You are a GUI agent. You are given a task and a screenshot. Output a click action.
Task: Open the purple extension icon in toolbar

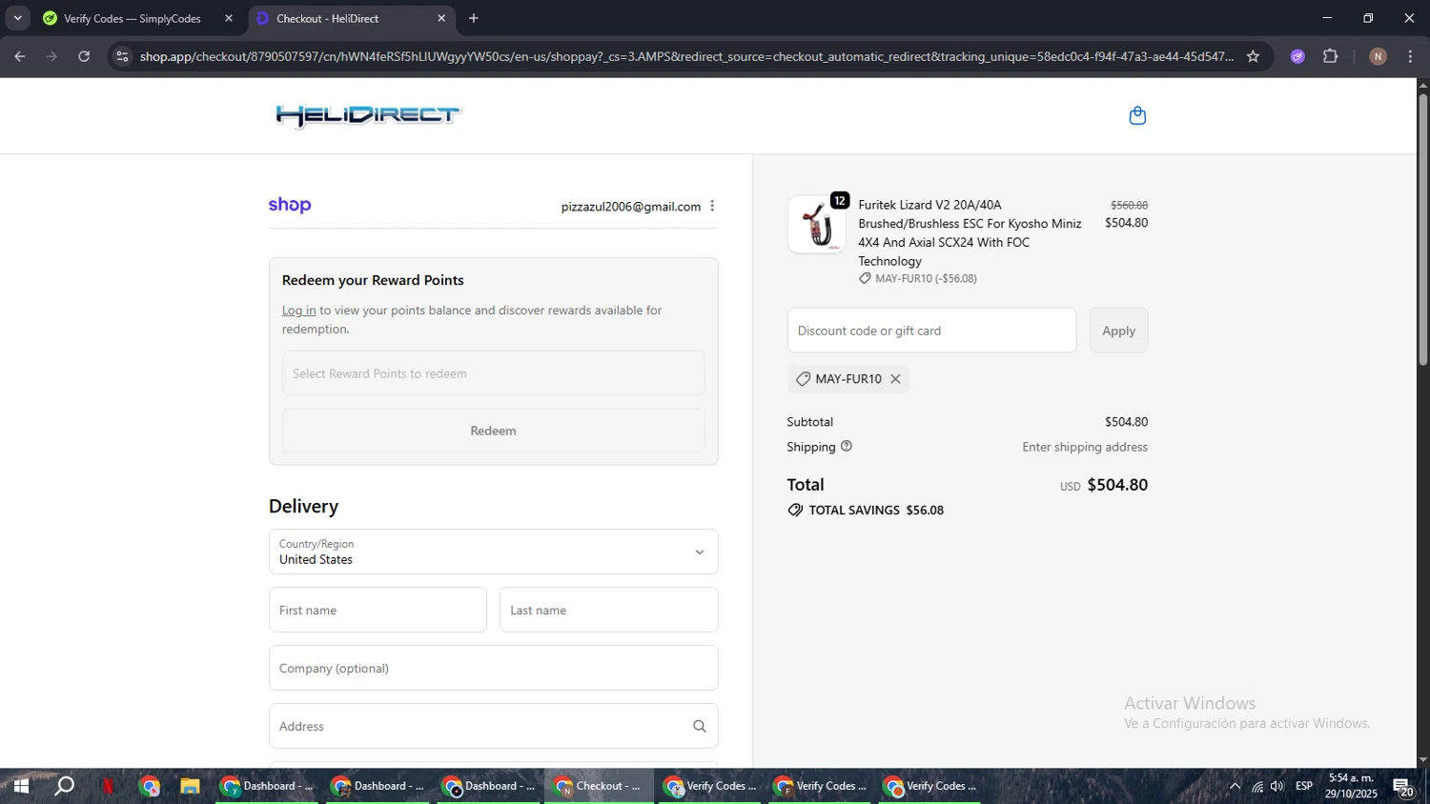pos(1297,56)
